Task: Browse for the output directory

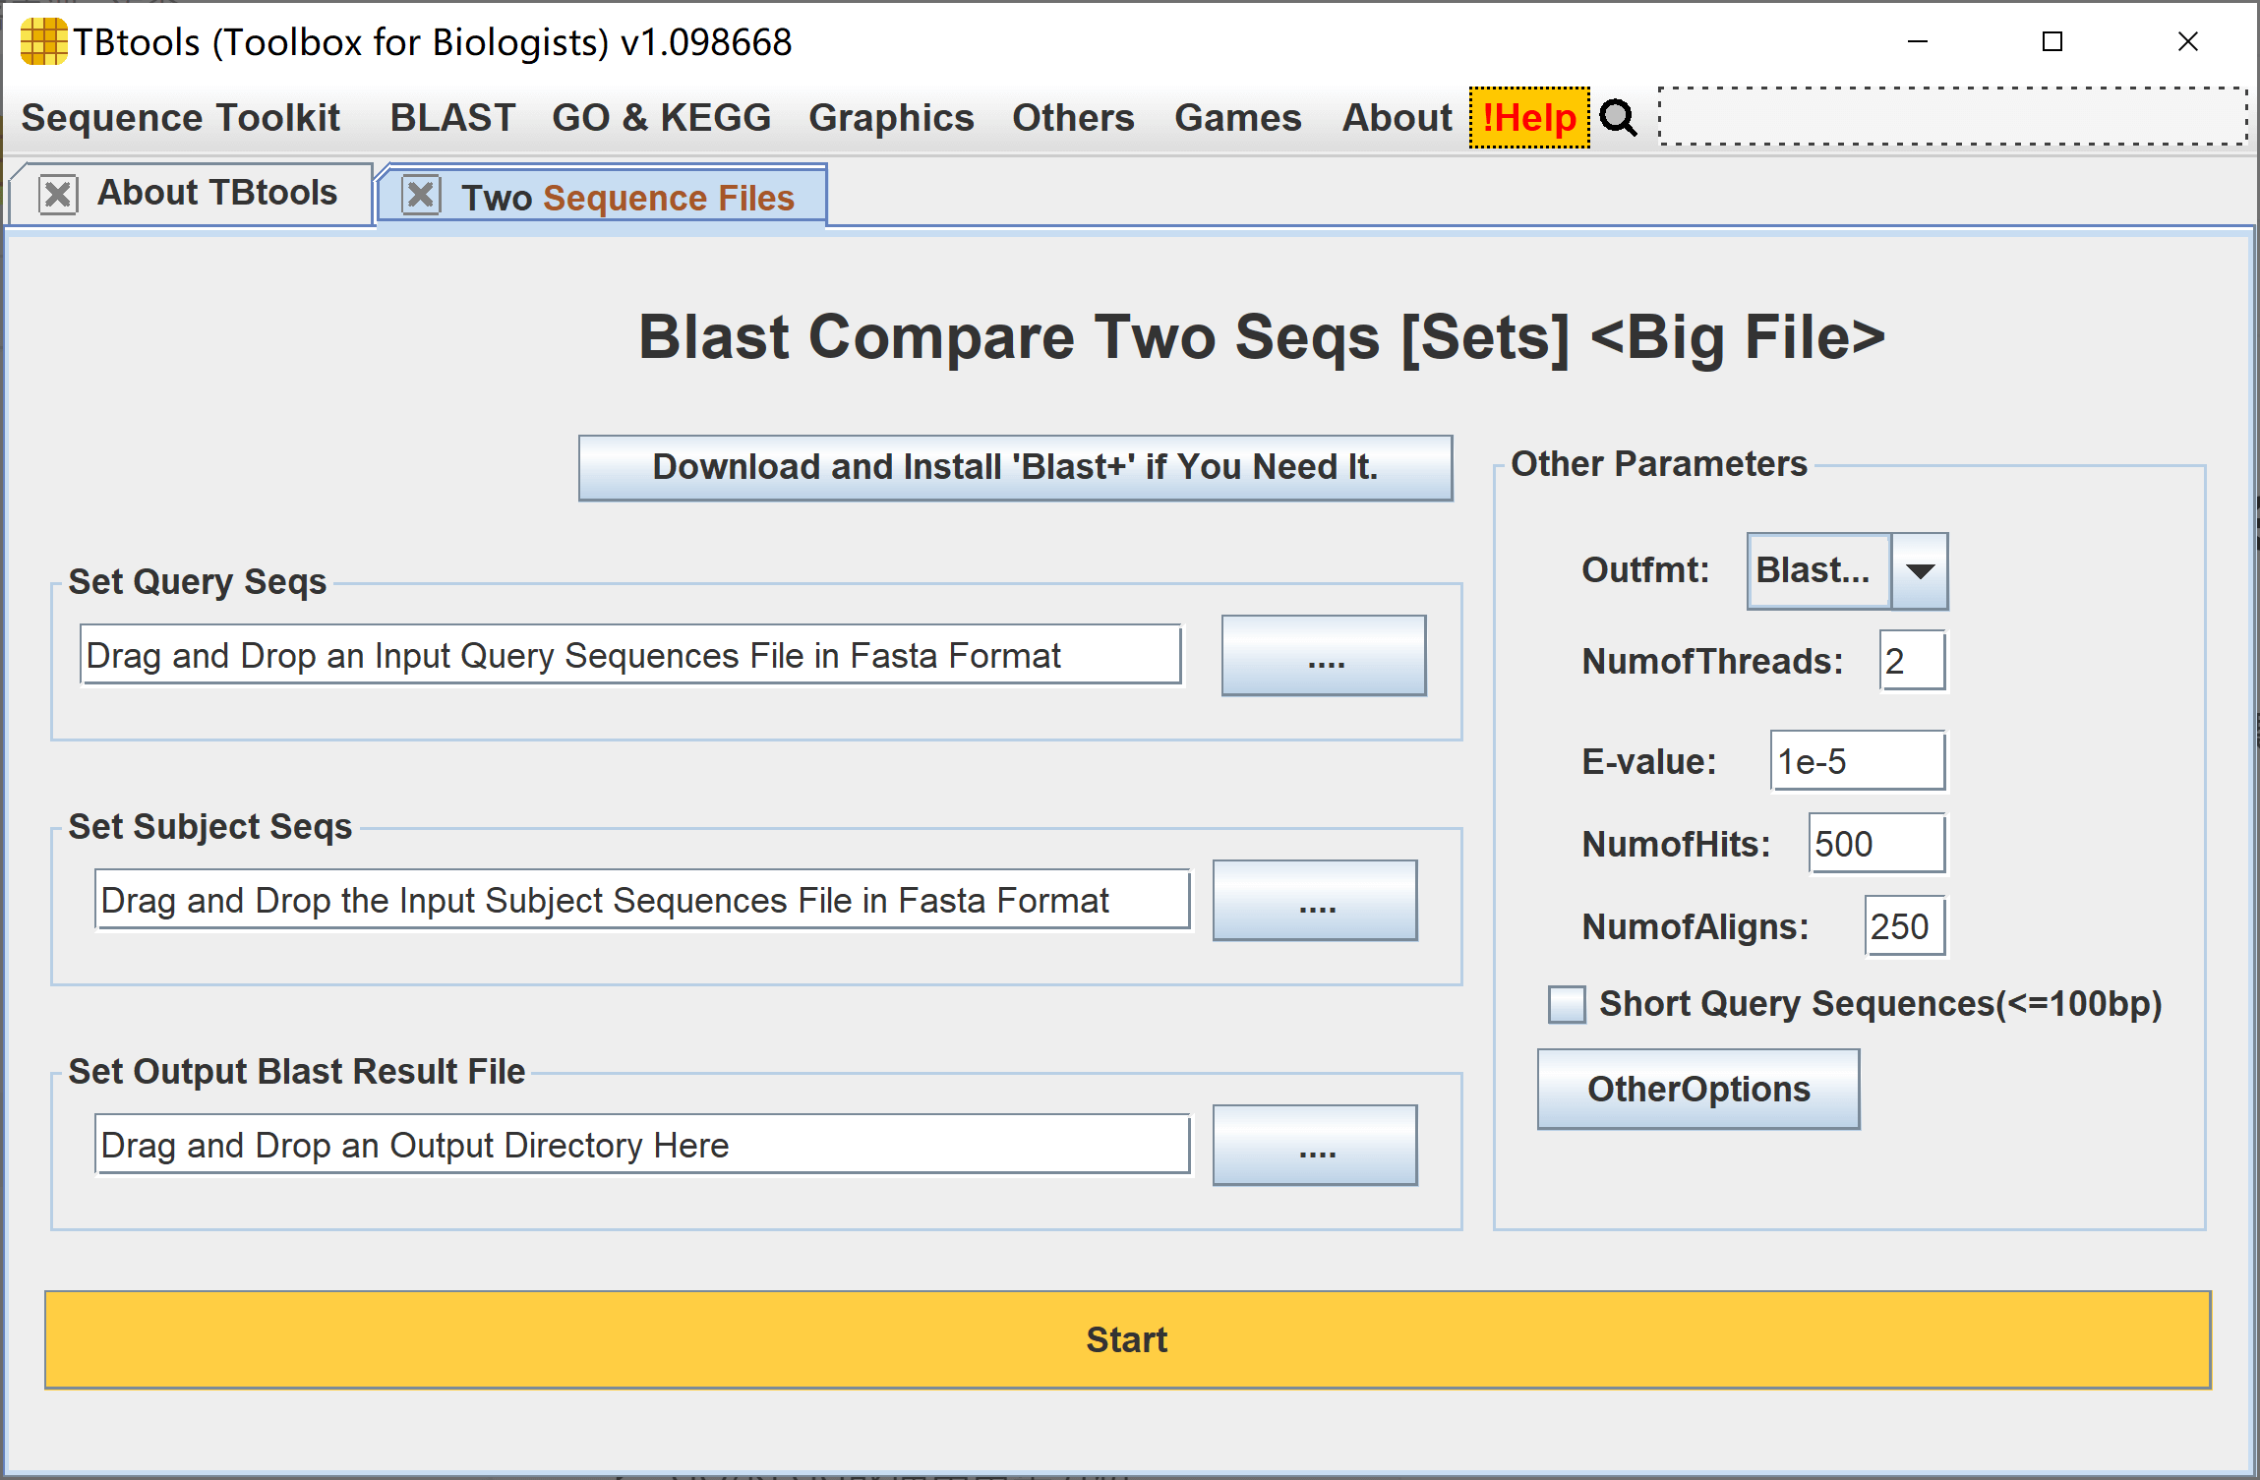Action: [1315, 1146]
